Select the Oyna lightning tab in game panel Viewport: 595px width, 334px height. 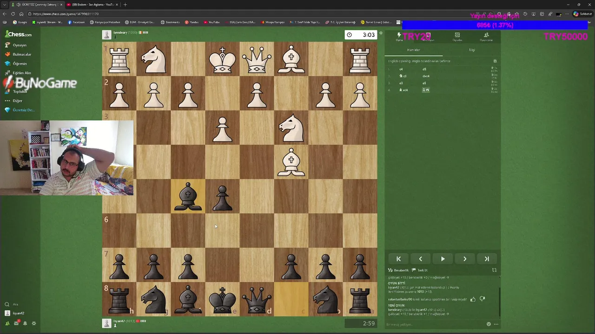pyautogui.click(x=399, y=37)
